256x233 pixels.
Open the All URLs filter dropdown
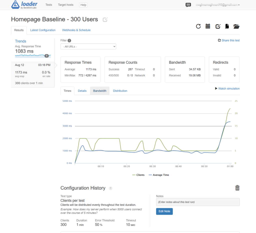[88, 47]
